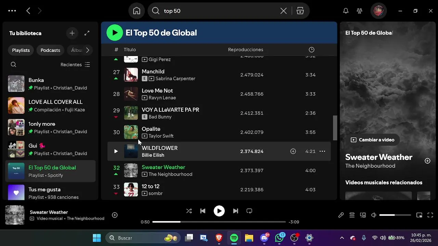
Task: Open the three-dot app menu
Action: [x=12, y=11]
